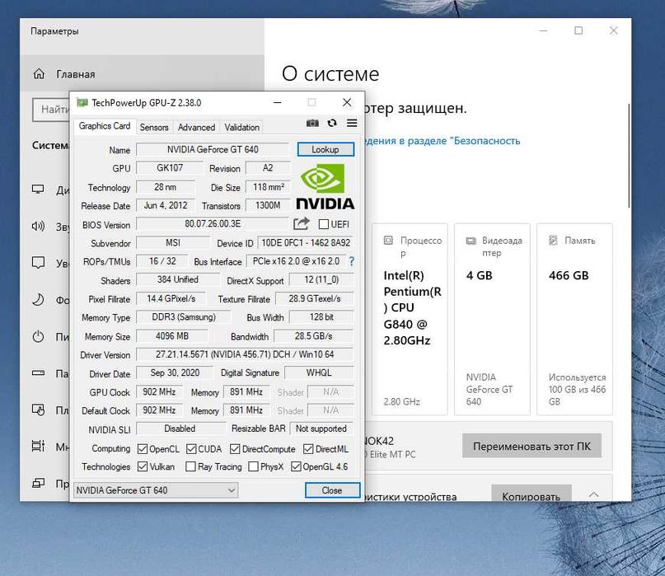665x576 pixels.
Task: Select the focus assist moon icon in the Settings sidebar
Action: pos(38,299)
